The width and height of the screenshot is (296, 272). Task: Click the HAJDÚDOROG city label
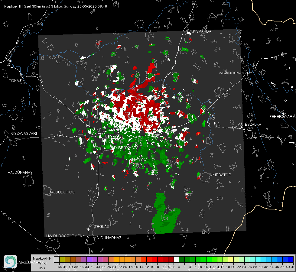point(62,192)
